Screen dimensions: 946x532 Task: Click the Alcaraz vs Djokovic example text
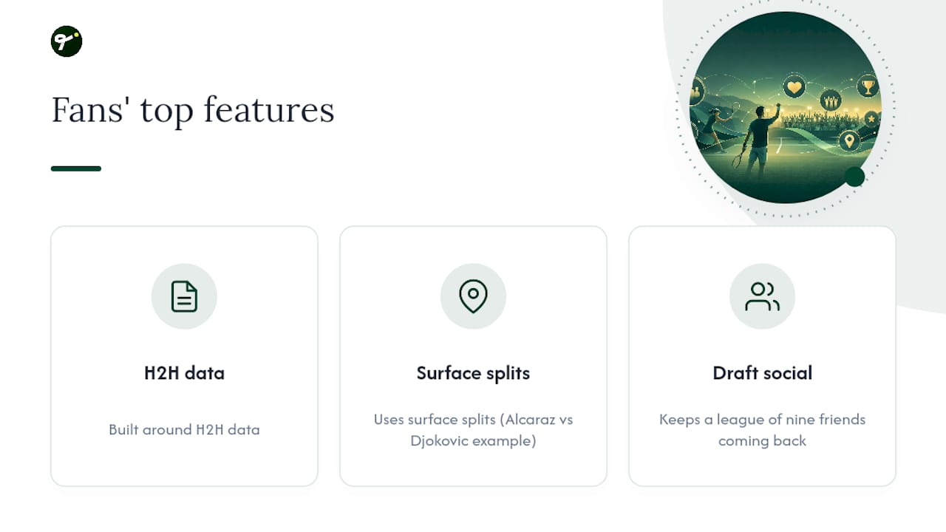click(x=473, y=430)
